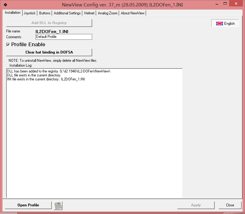Go to Additional Settings tab
The image size is (245, 214).
(67, 13)
